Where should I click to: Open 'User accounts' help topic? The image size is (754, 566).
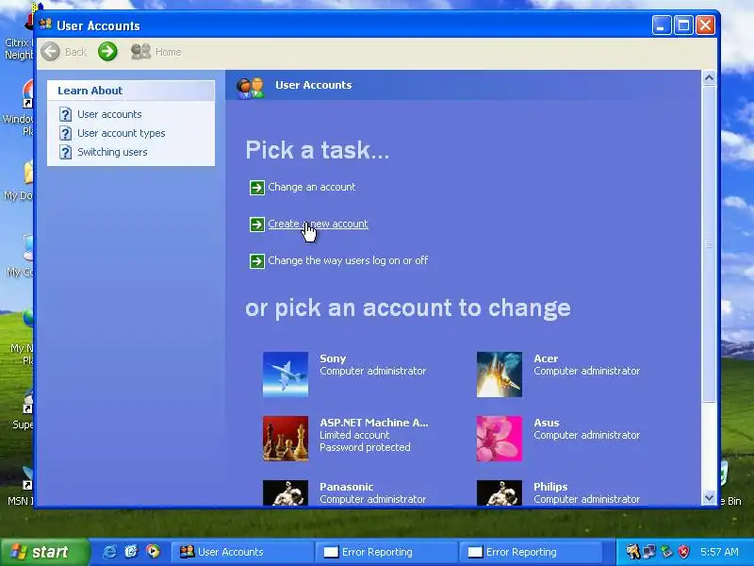coord(109,114)
